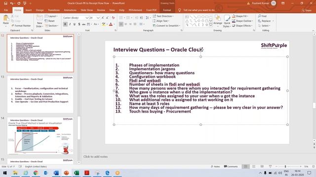316x177 pixels.
Task: Toggle Italic formatting
Action: (70, 24)
